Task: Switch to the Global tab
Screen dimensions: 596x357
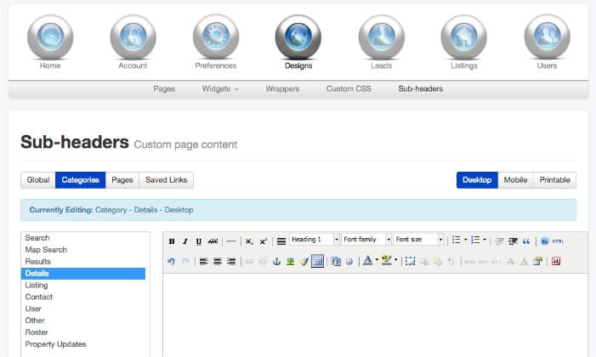Action: pos(38,180)
